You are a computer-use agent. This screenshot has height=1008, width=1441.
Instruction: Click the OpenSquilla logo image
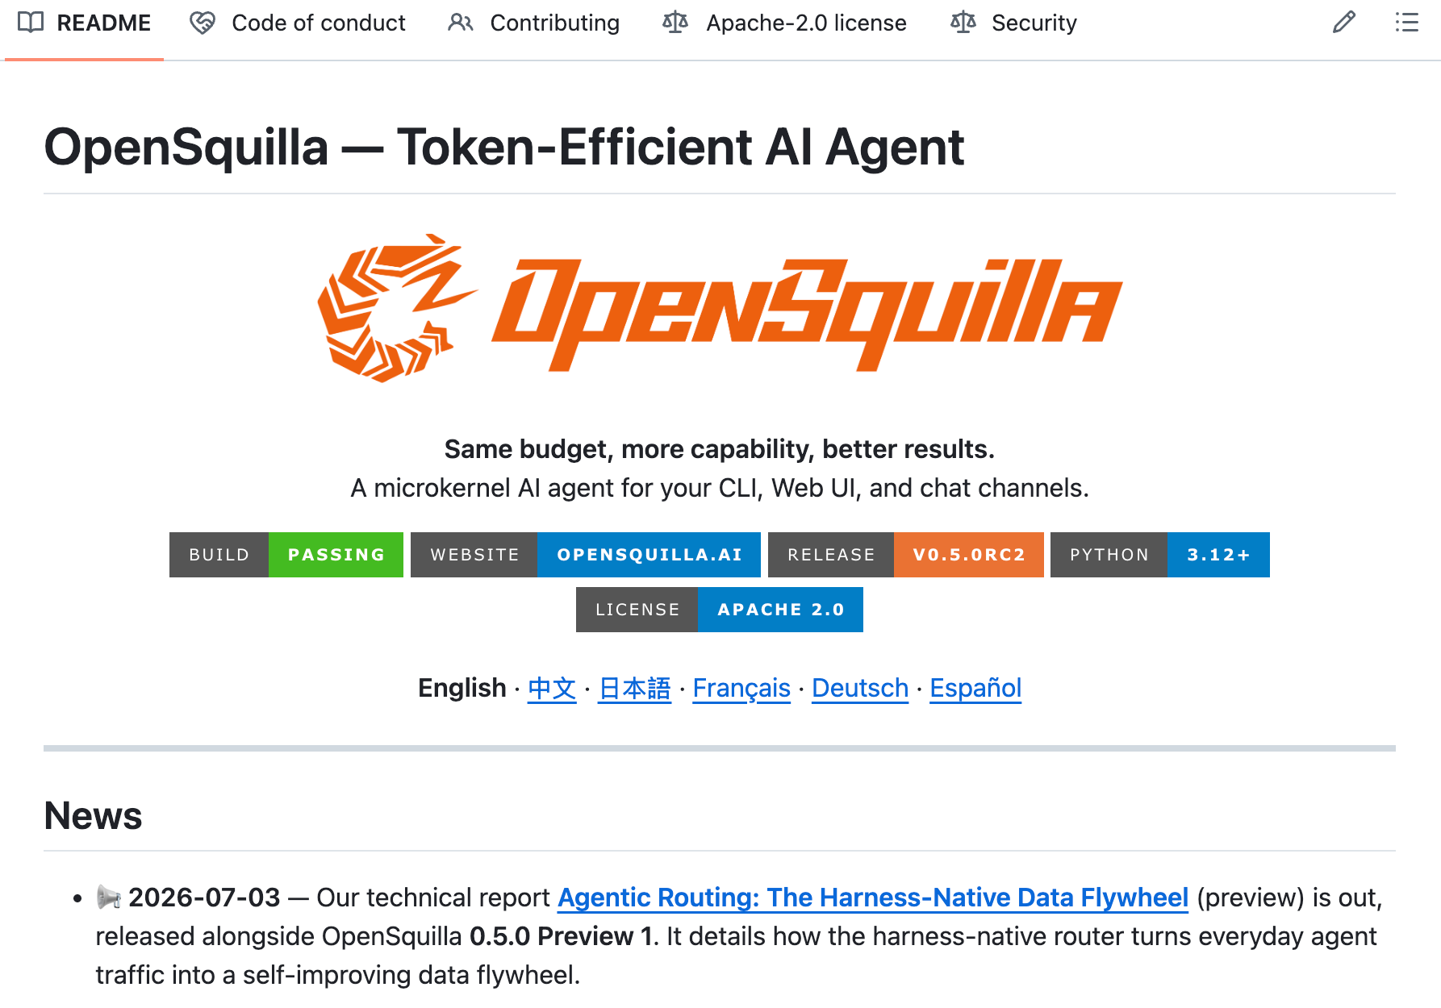coord(720,308)
